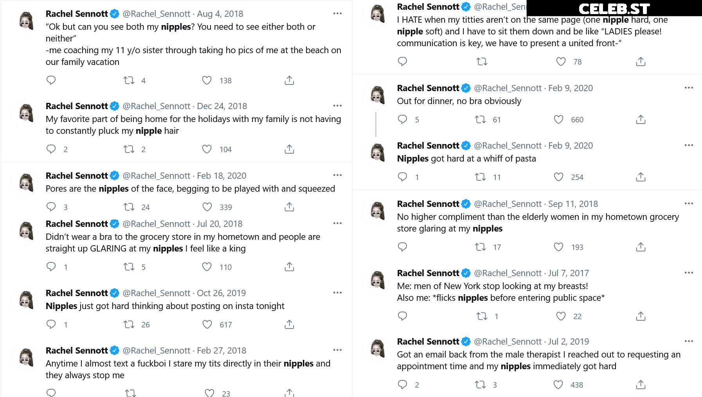Expand options for the Sep 11, 2018 tweet
The width and height of the screenshot is (702, 397).
(x=689, y=203)
